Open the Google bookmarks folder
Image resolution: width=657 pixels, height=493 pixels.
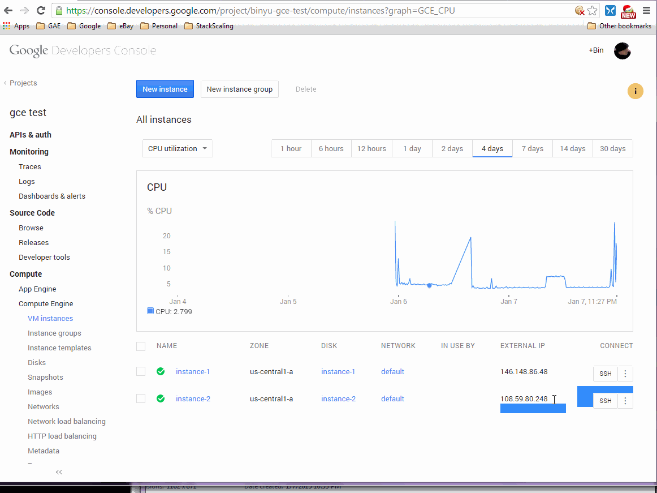84,26
